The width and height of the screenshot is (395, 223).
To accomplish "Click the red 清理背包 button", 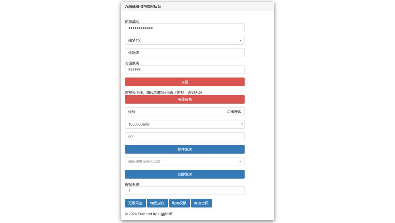I will [x=184, y=99].
